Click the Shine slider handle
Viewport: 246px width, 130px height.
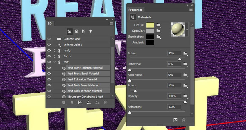click(180, 59)
